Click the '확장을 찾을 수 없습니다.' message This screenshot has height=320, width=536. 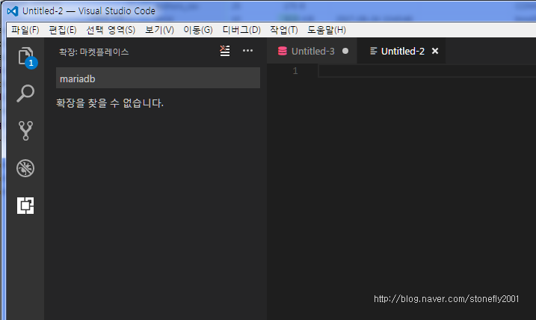click(x=110, y=103)
